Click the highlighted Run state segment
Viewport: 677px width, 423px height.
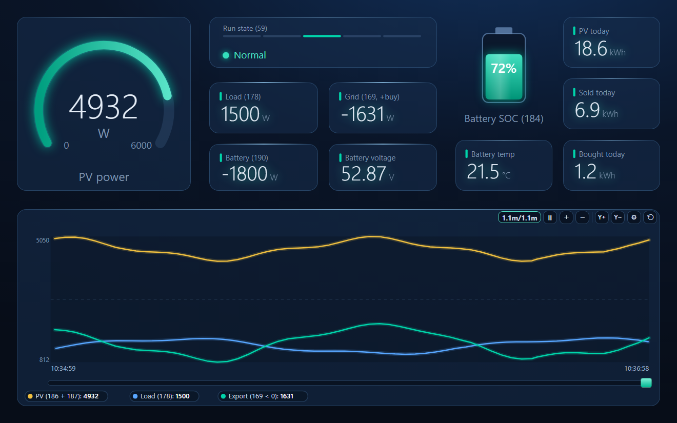322,36
